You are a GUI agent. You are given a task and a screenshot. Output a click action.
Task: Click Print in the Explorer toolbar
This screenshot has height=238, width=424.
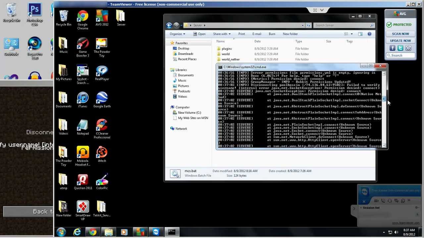(x=241, y=34)
